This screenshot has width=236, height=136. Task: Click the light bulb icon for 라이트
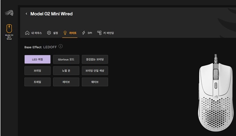point(65,33)
